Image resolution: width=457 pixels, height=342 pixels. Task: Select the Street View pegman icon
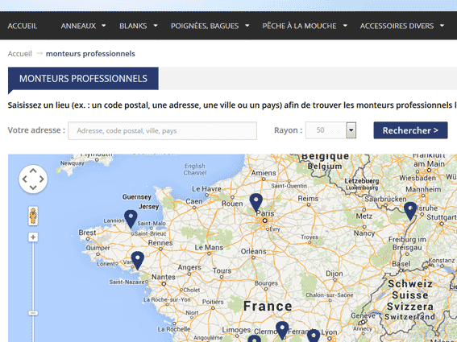33,216
